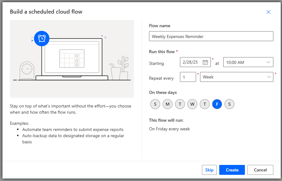Screen dimensions: 282x181
Task: Close the scheduled cloud flow dialog
Action: (268, 12)
